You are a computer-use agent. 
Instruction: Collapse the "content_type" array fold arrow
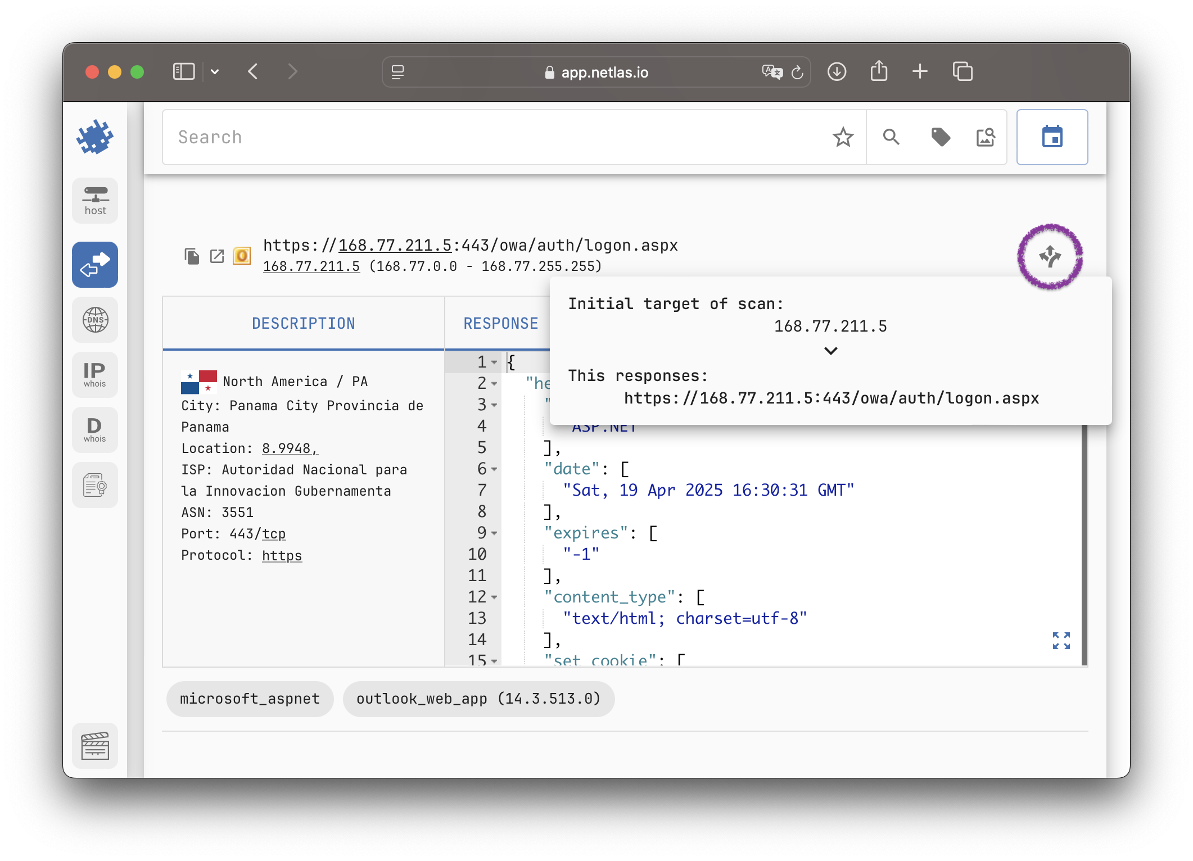[494, 597]
